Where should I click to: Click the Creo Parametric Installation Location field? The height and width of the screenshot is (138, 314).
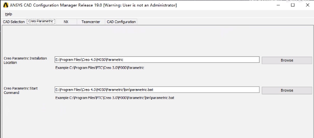pyautogui.click(x=157, y=60)
